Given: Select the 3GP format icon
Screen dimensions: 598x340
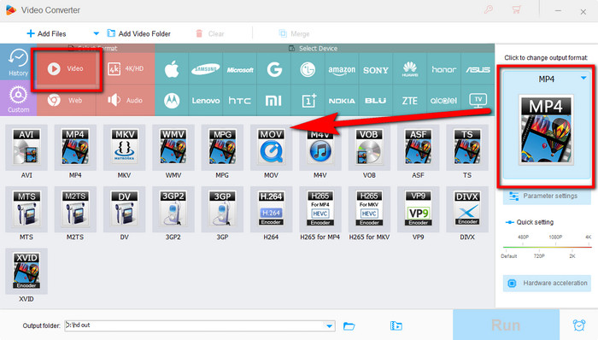Looking at the screenshot, I should point(222,209).
